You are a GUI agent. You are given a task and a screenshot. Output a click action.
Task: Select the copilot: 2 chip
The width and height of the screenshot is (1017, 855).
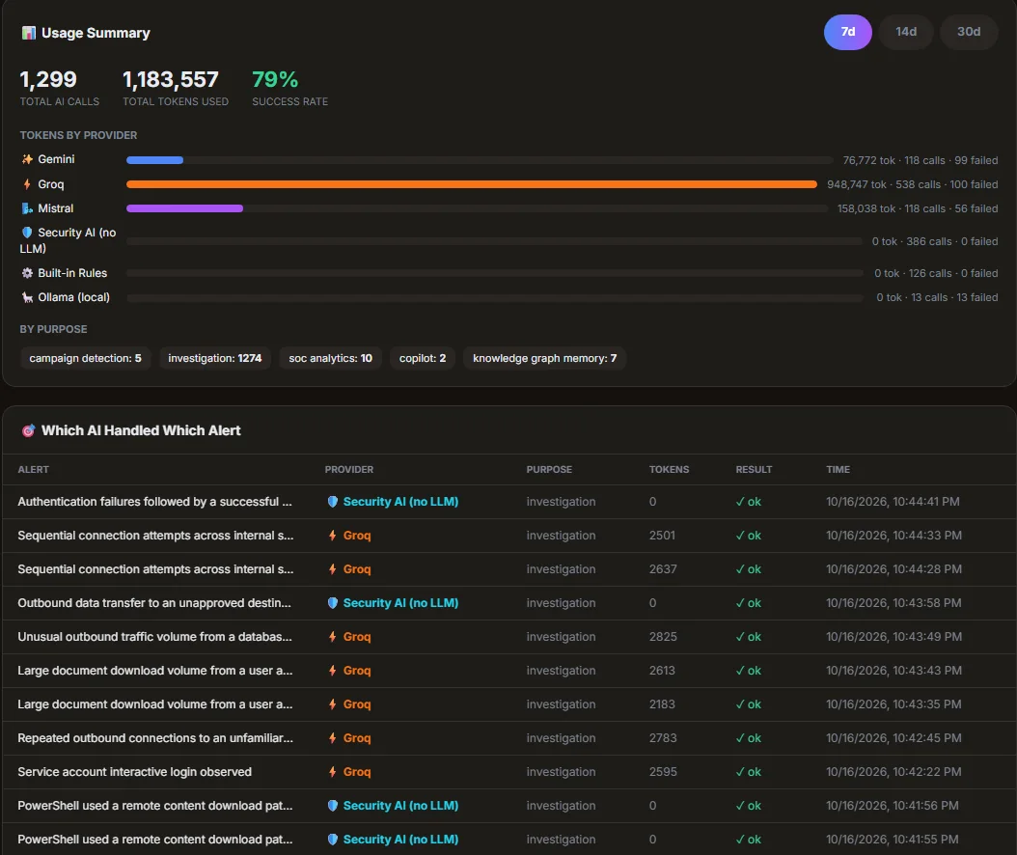tap(423, 358)
